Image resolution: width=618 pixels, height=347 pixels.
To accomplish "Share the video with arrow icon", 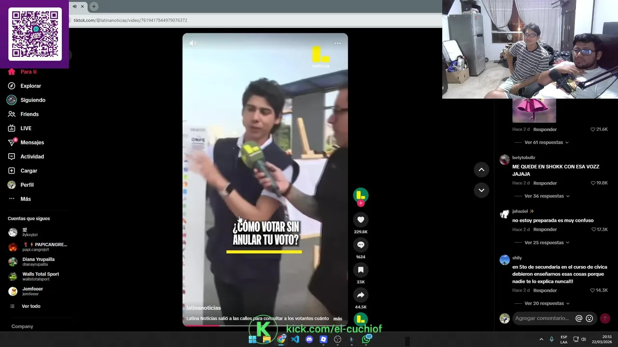I will (x=361, y=295).
